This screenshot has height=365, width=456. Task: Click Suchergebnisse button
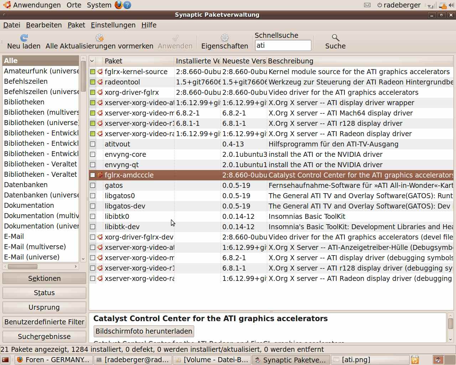44,336
